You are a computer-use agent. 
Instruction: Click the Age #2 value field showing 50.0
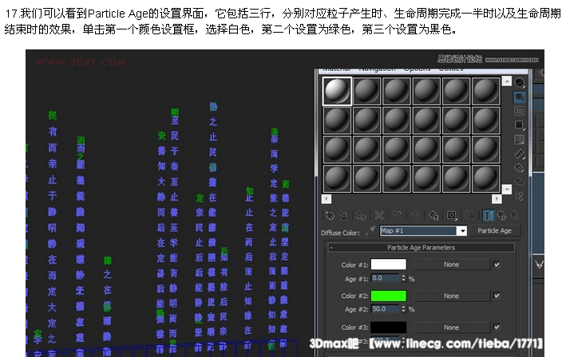[386, 309]
